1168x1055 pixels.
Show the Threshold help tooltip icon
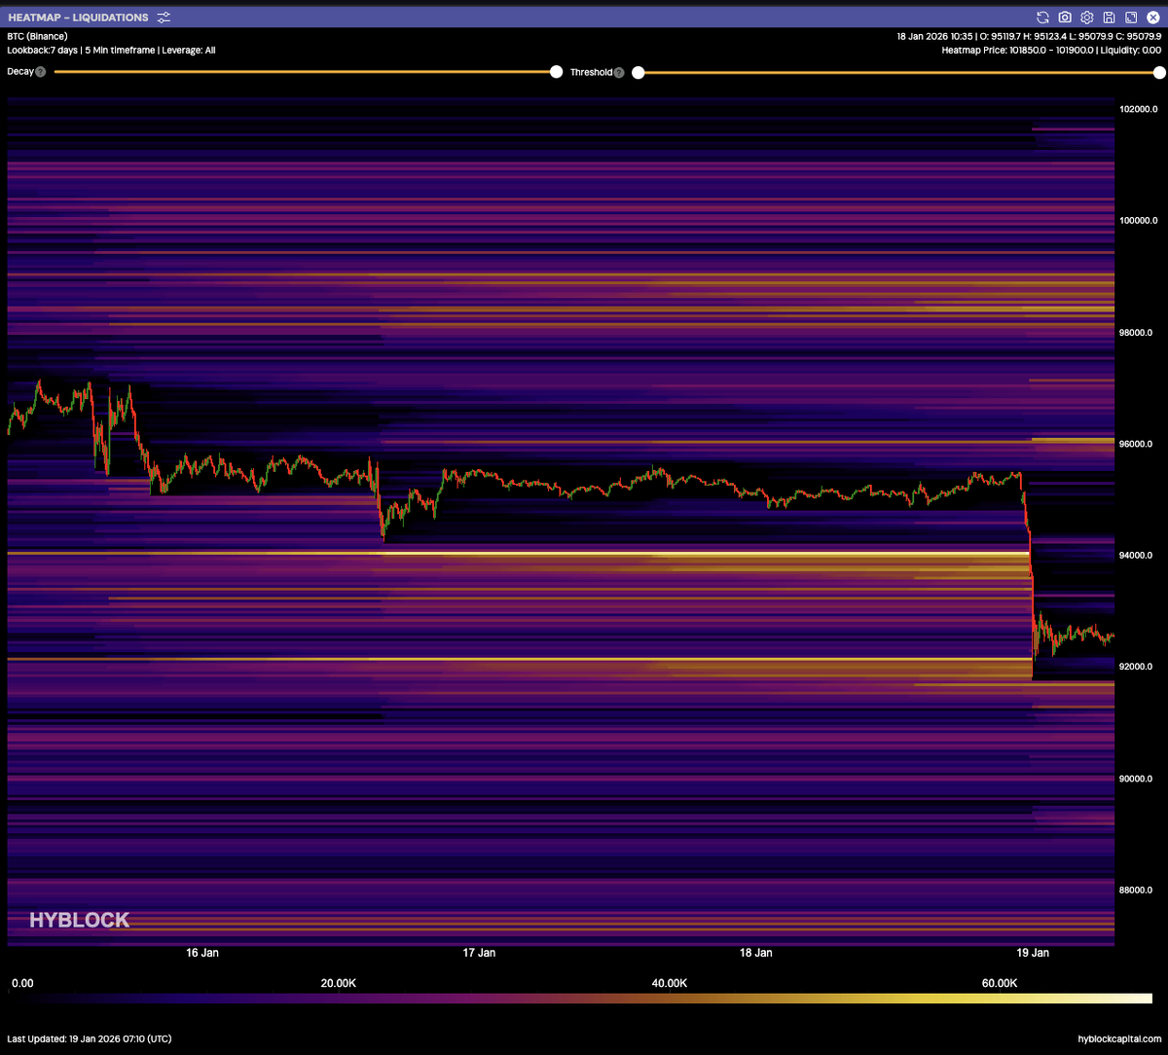(x=618, y=72)
